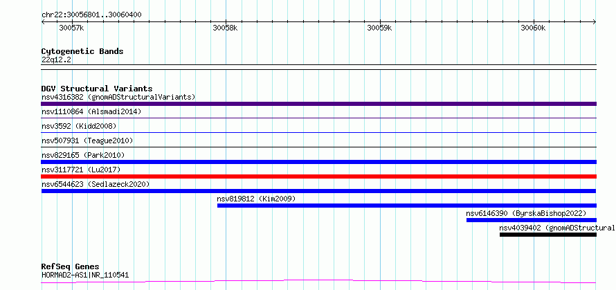Open the nsv507931 (Teague2010) variant label
616x290 pixels.
87,141
